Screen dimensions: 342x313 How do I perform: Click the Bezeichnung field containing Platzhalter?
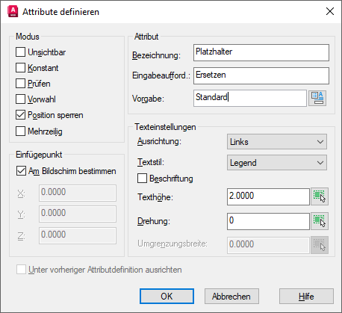(x=261, y=52)
